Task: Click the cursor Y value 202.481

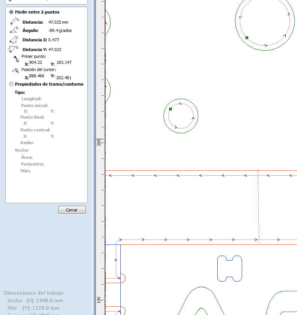Action: click(x=64, y=78)
